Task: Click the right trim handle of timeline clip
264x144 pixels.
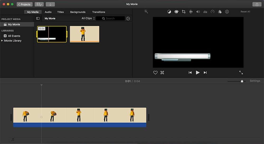Action: [x=149, y=117]
